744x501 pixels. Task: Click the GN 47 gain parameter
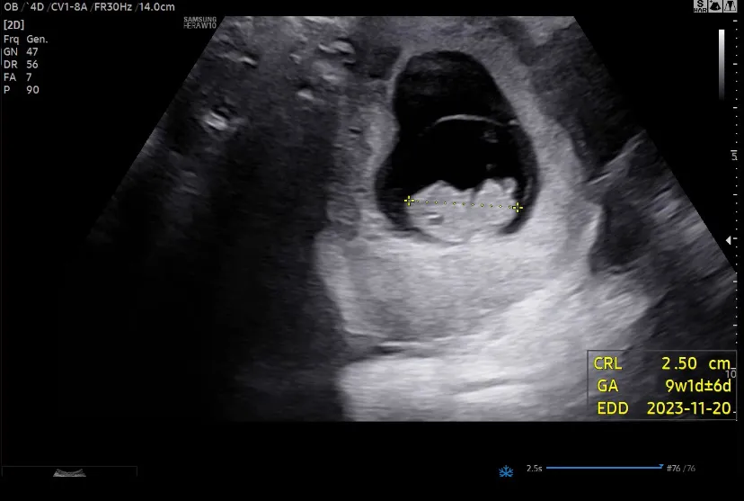click(21, 52)
